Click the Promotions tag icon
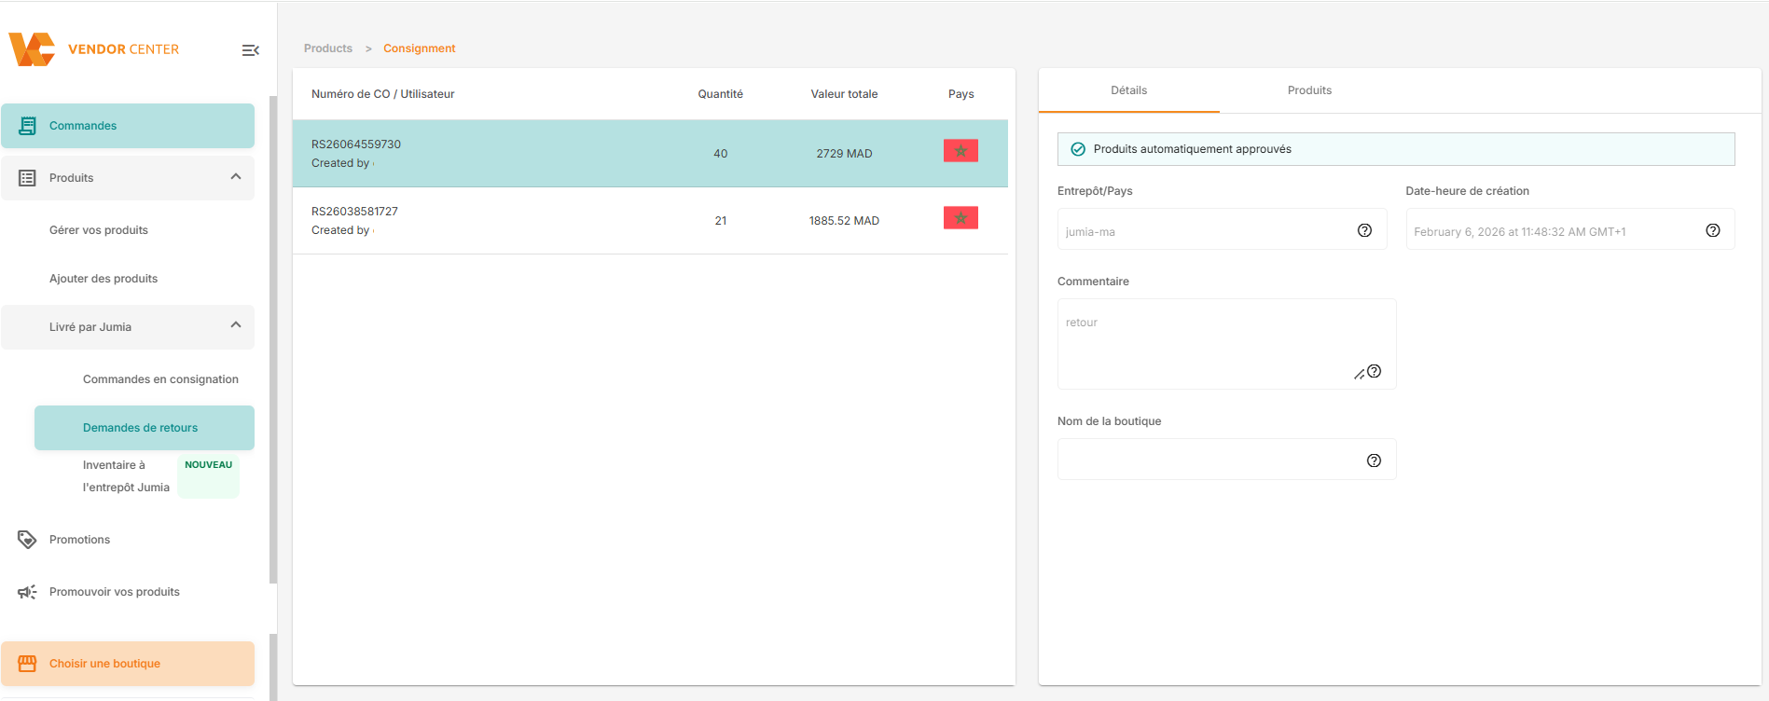Screen dimensions: 1769x701 pyautogui.click(x=27, y=540)
